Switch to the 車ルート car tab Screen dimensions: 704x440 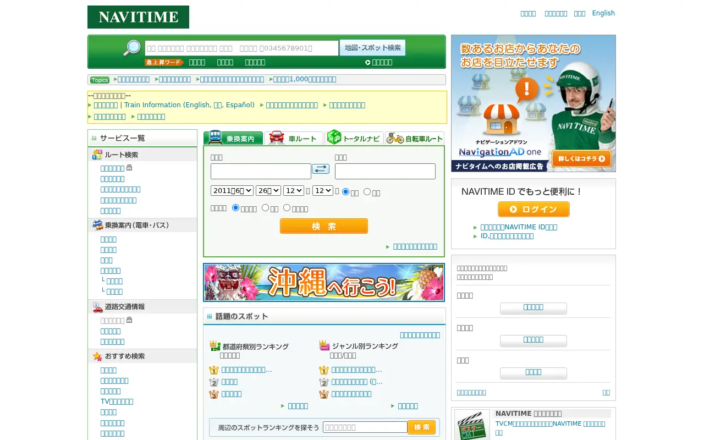[x=294, y=137]
